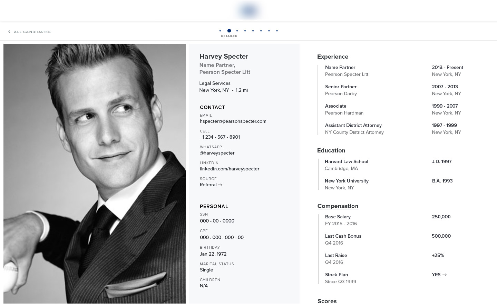Click the Education section heading

point(331,150)
